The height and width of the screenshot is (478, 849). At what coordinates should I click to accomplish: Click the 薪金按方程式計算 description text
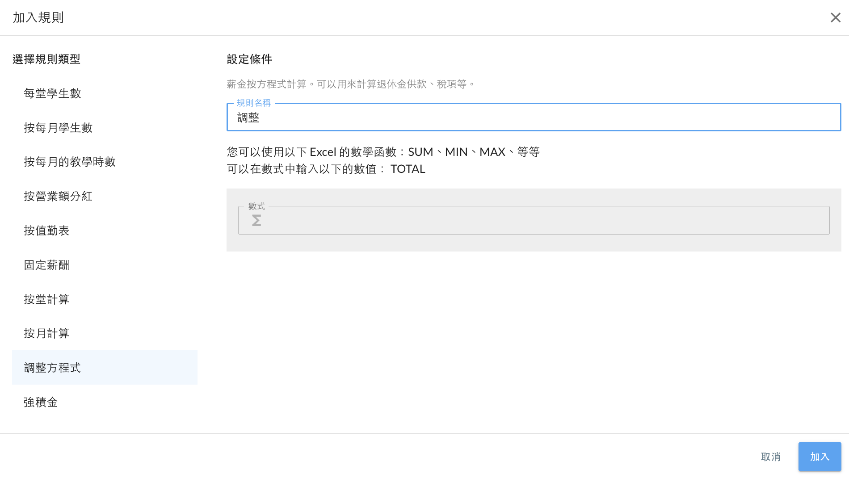(x=351, y=84)
